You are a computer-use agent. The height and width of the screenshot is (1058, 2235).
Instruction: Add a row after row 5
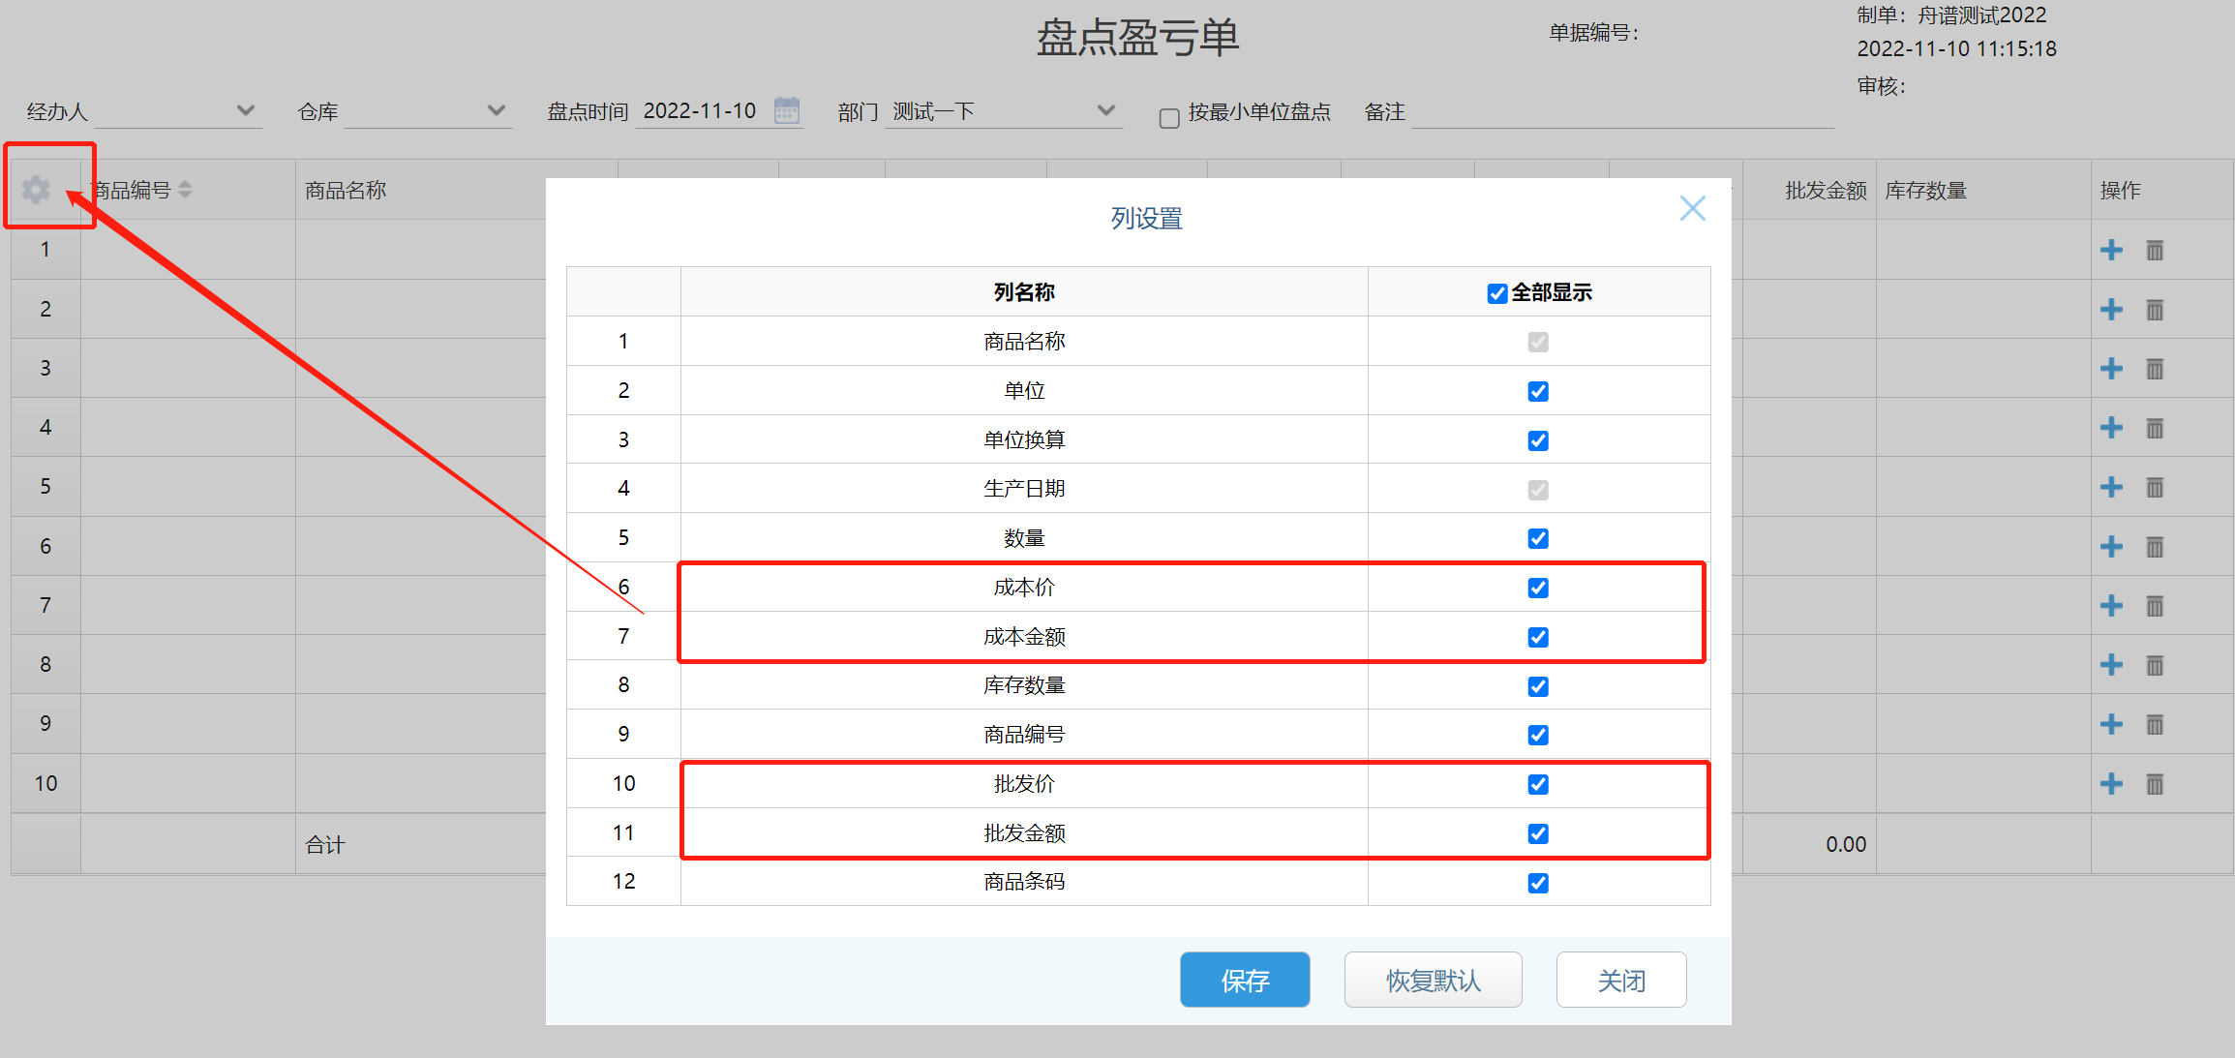[2111, 487]
